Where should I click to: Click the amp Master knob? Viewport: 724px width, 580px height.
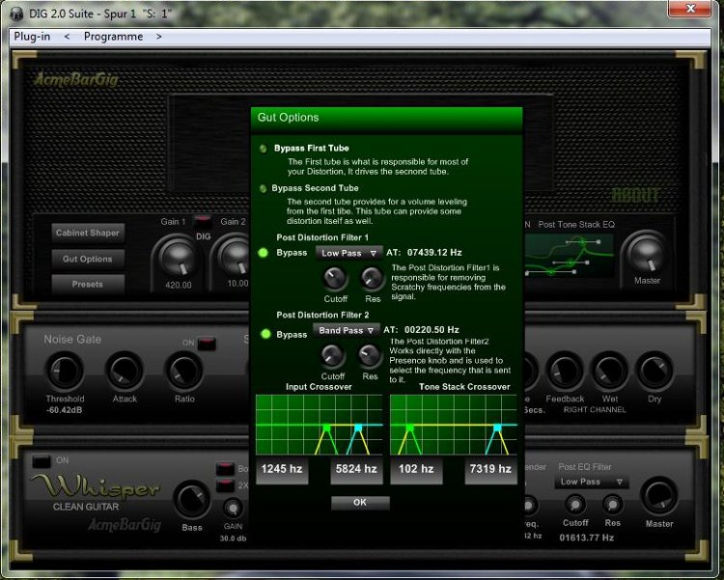647,255
